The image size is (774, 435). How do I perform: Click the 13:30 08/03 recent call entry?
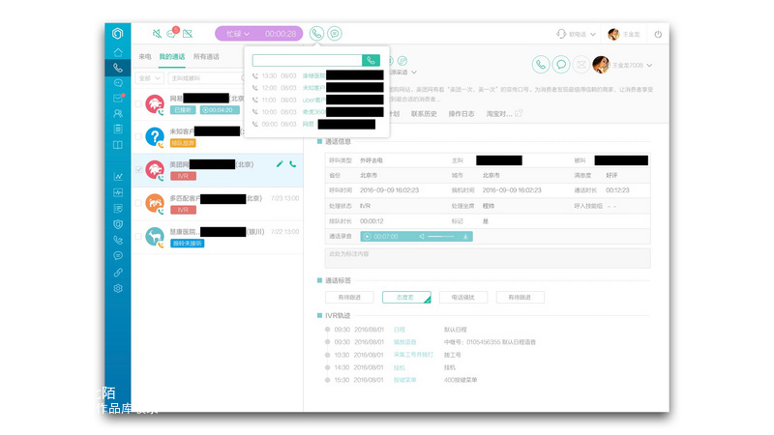(x=317, y=75)
